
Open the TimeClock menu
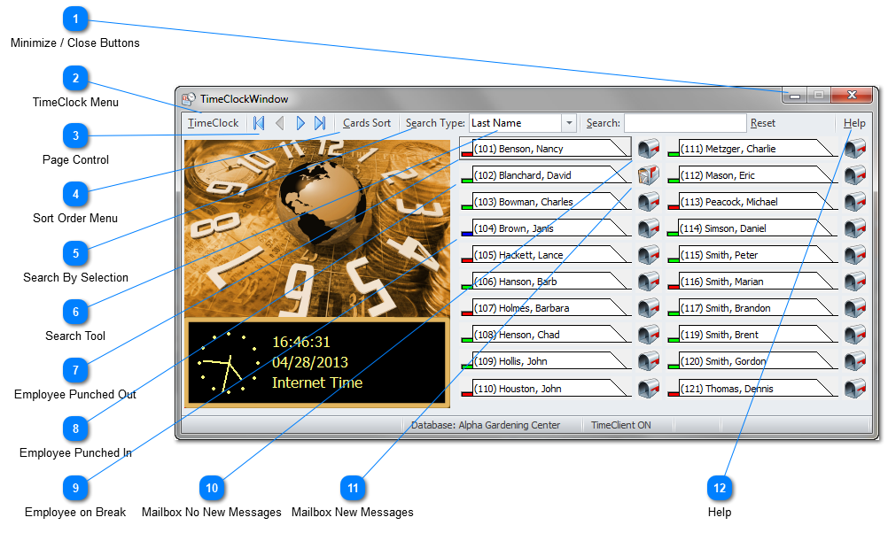(x=212, y=123)
